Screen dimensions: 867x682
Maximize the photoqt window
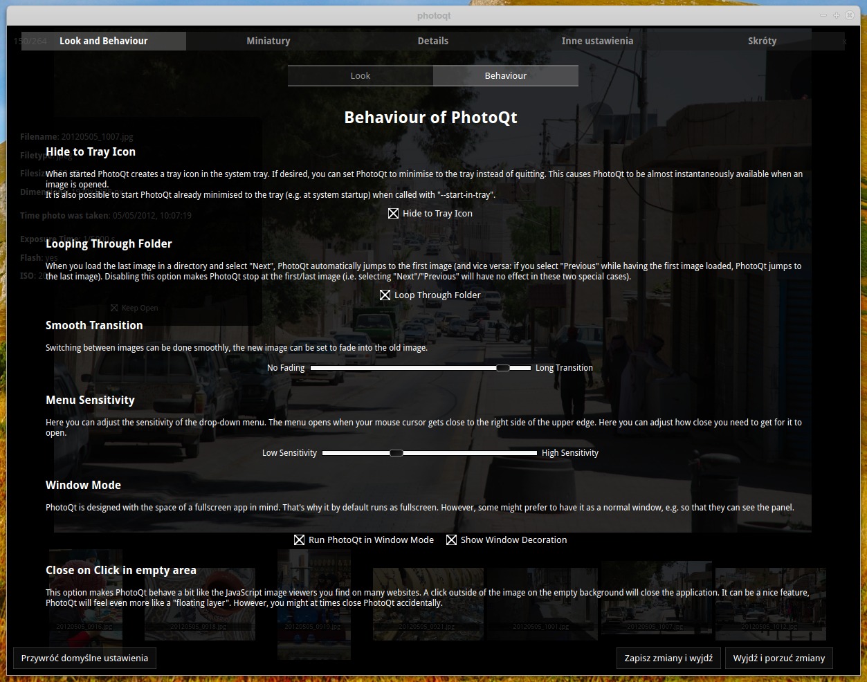(x=836, y=15)
